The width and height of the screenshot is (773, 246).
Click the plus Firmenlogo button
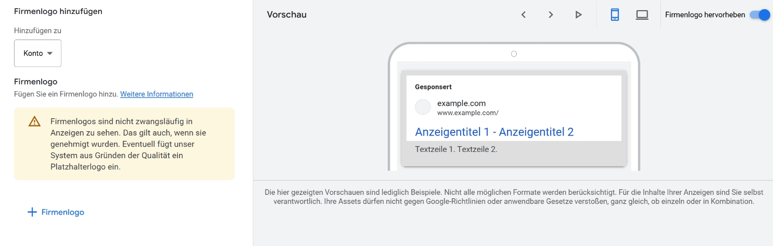(x=56, y=212)
